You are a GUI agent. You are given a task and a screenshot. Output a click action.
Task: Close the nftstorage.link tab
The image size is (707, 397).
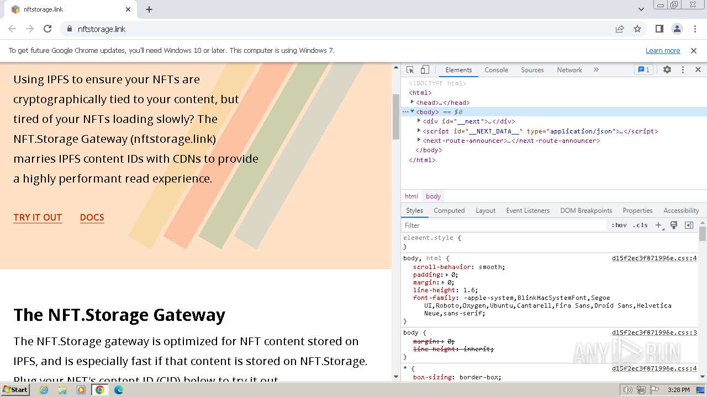pyautogui.click(x=128, y=9)
